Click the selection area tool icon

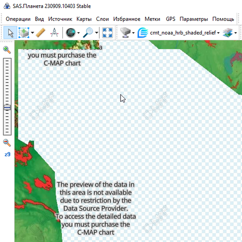coord(24,33)
